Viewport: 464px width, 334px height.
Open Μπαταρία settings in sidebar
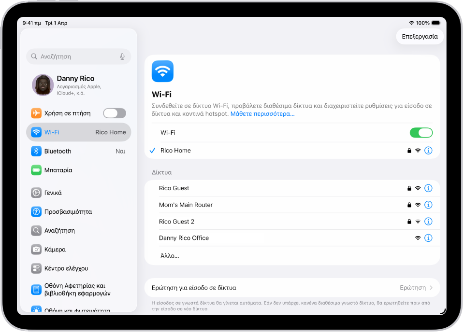[79, 170]
